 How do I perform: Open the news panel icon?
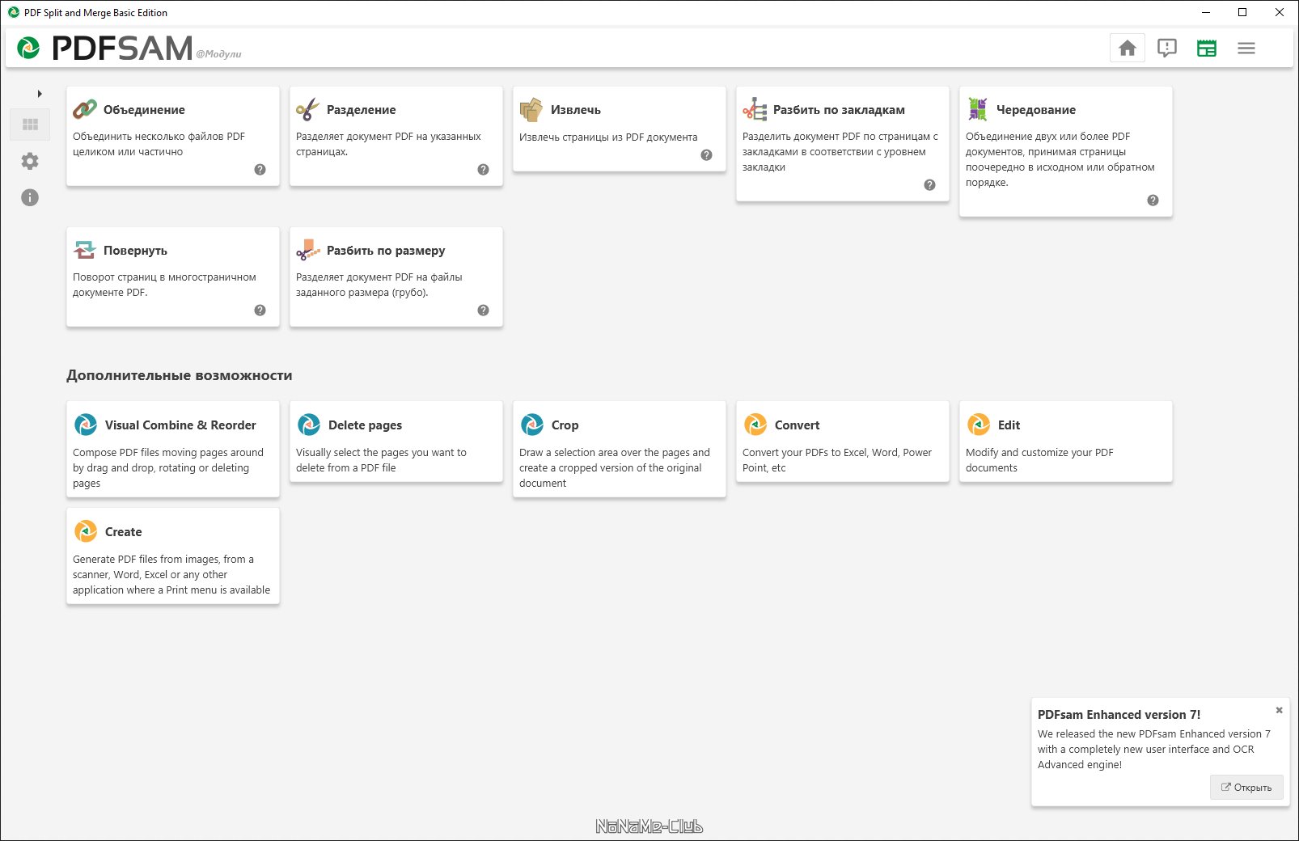point(1206,49)
